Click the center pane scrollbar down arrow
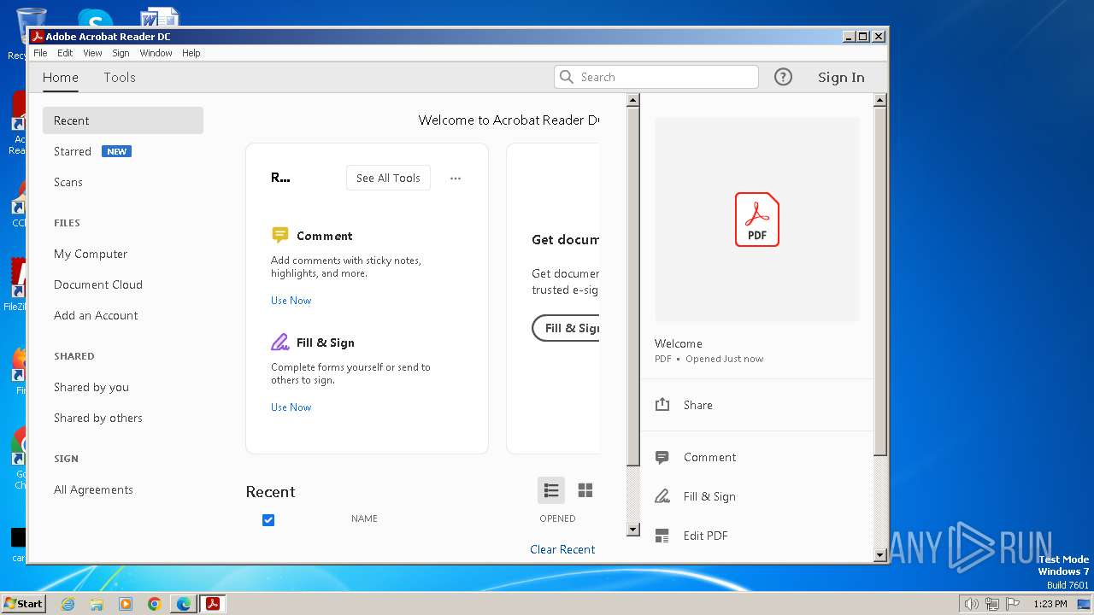The image size is (1094, 615). tap(633, 530)
